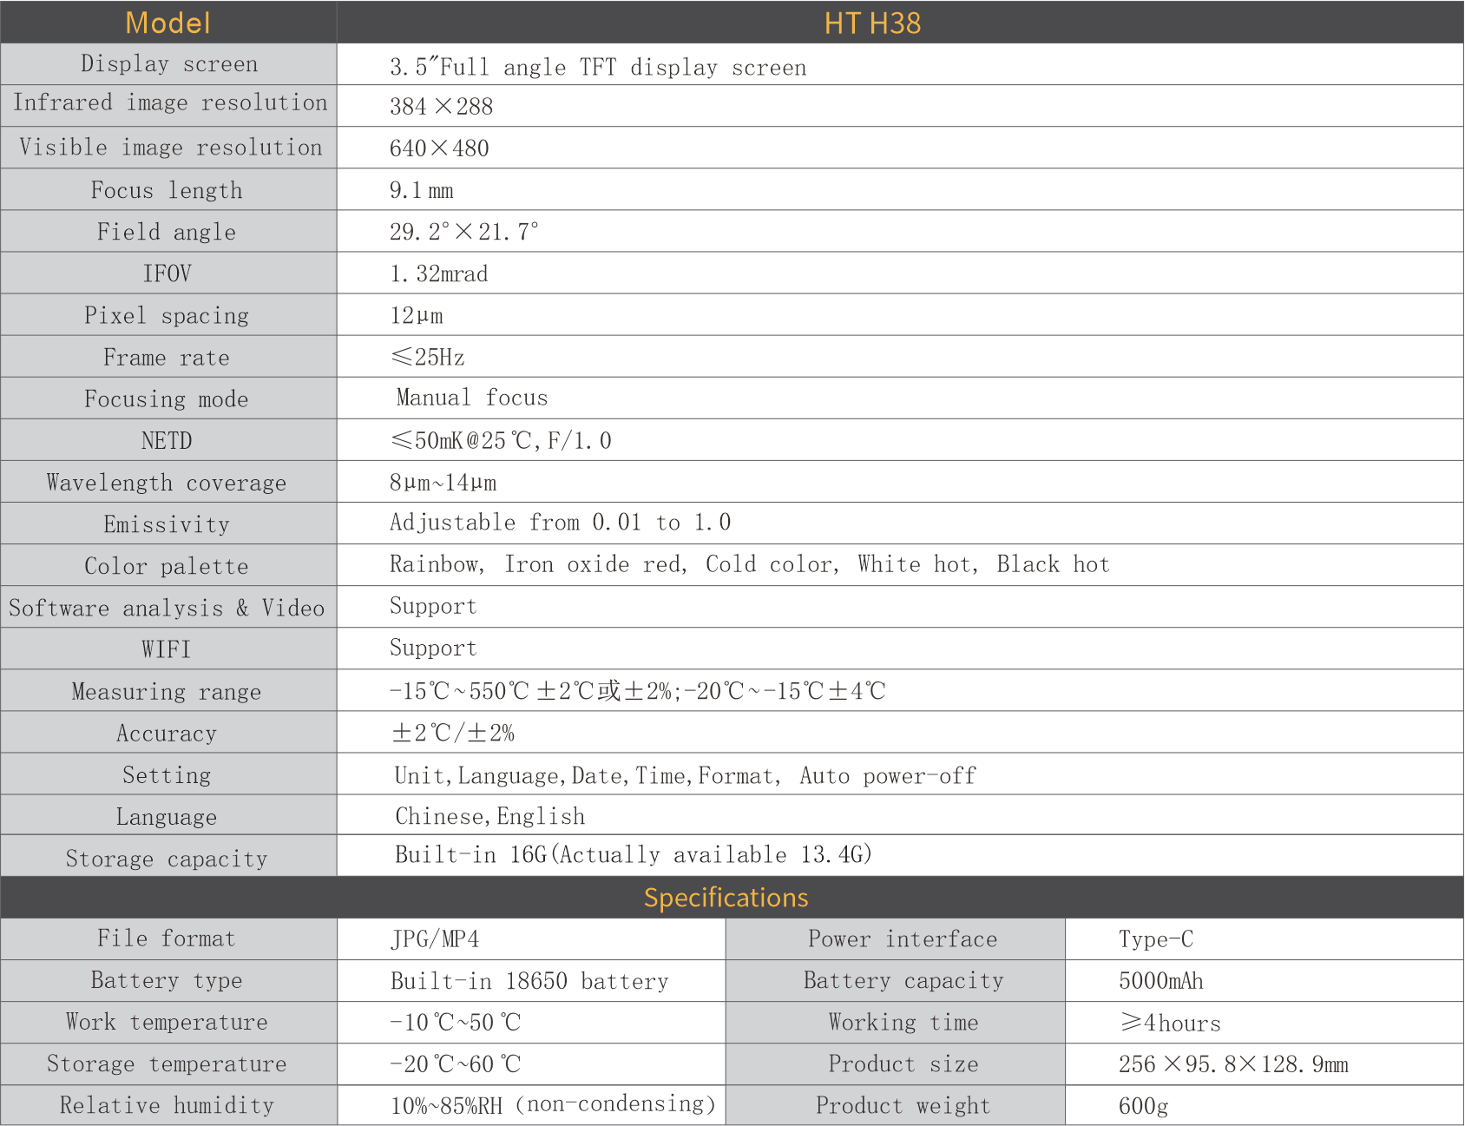Click the "Model" header cell
The width and height of the screenshot is (1465, 1126).
coord(168,23)
